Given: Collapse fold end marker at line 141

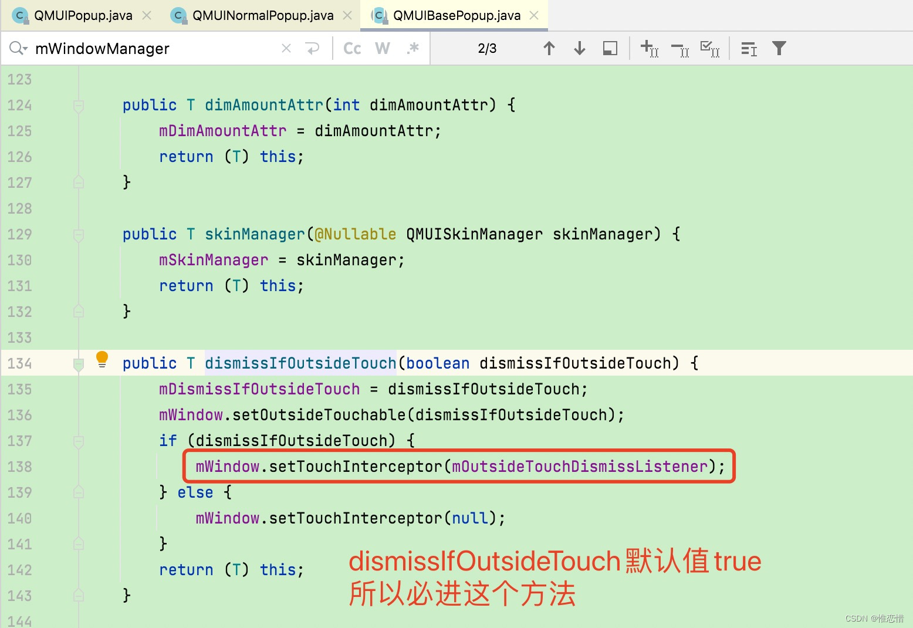Looking at the screenshot, I should point(78,544).
